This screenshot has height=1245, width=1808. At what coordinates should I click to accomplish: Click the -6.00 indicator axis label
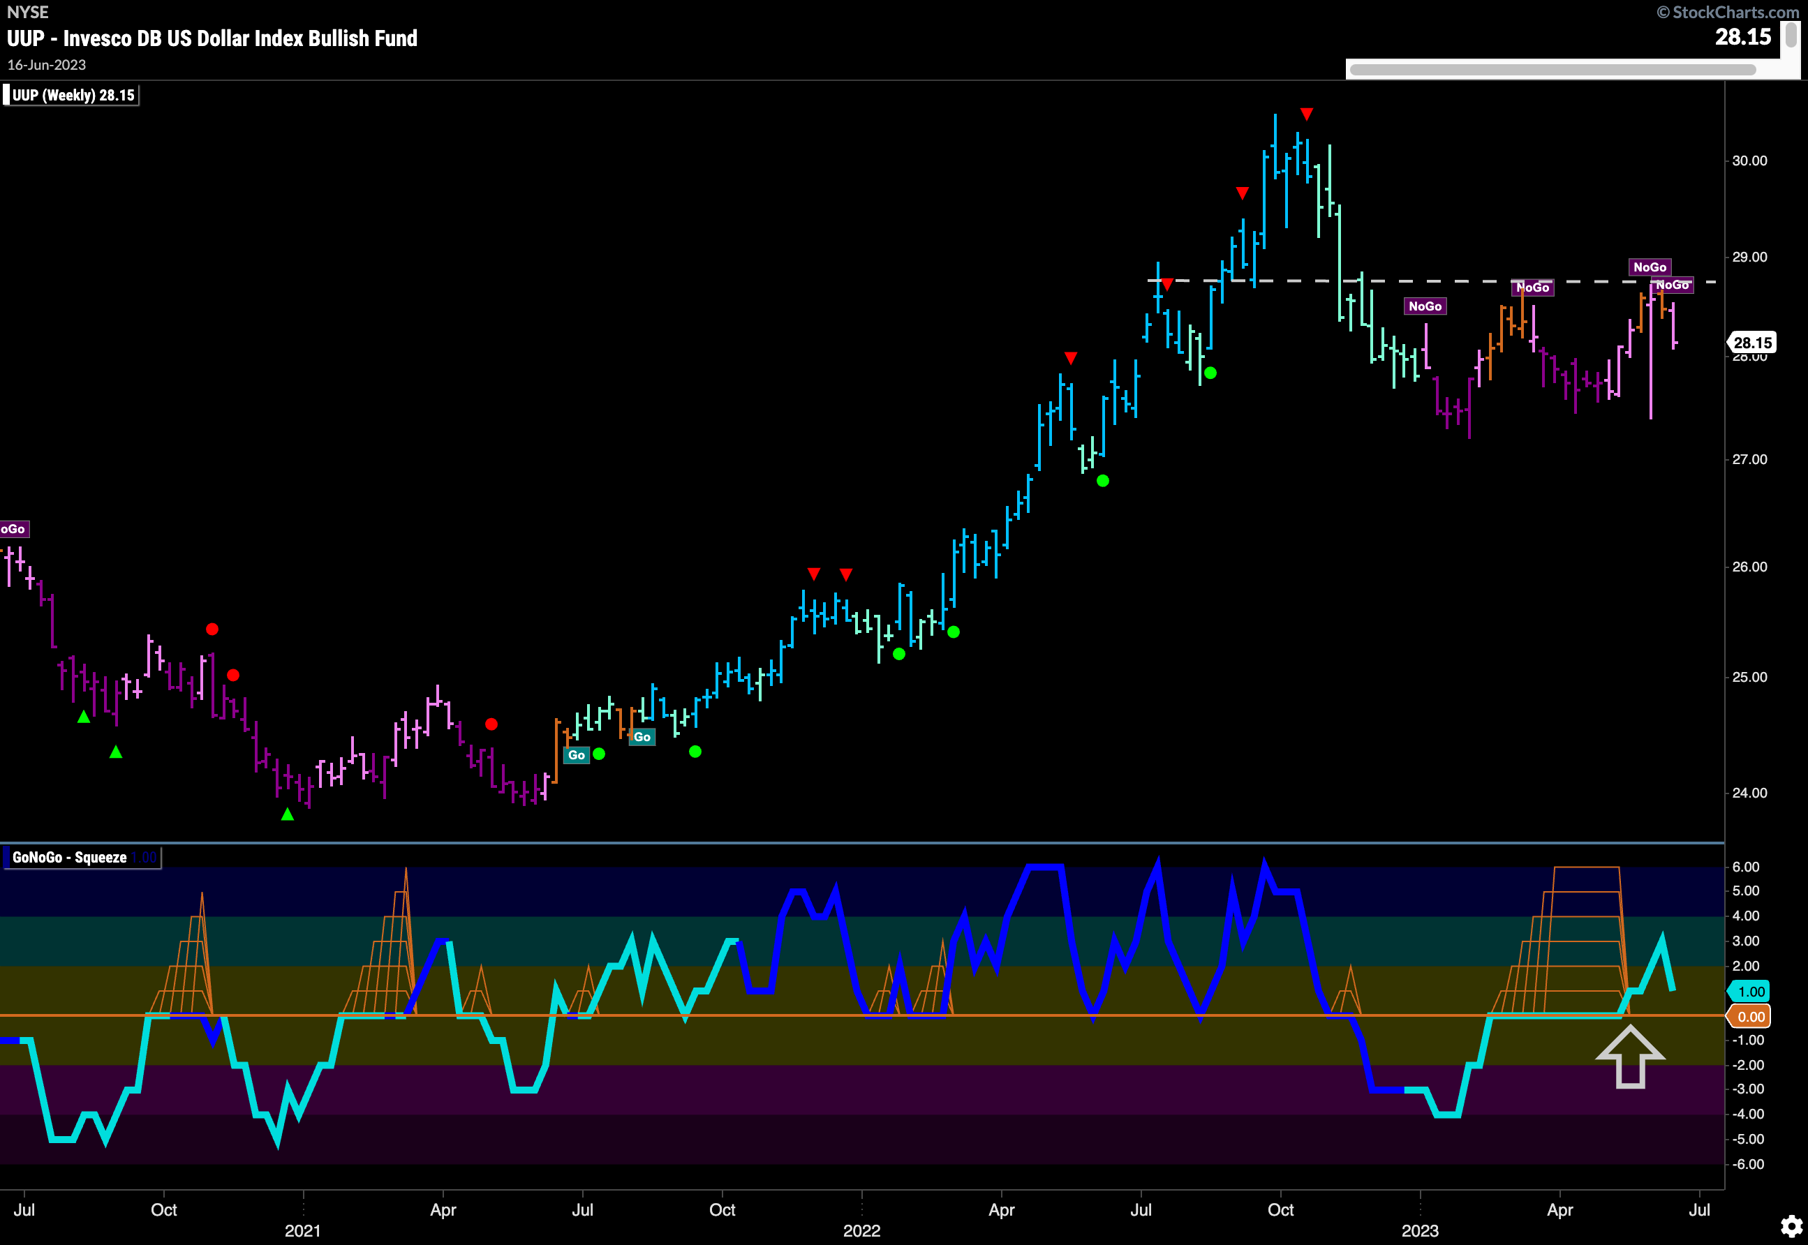[1748, 1164]
